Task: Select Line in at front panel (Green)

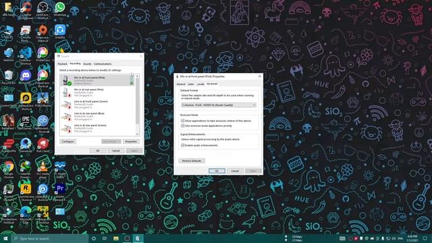Action: tap(97, 105)
